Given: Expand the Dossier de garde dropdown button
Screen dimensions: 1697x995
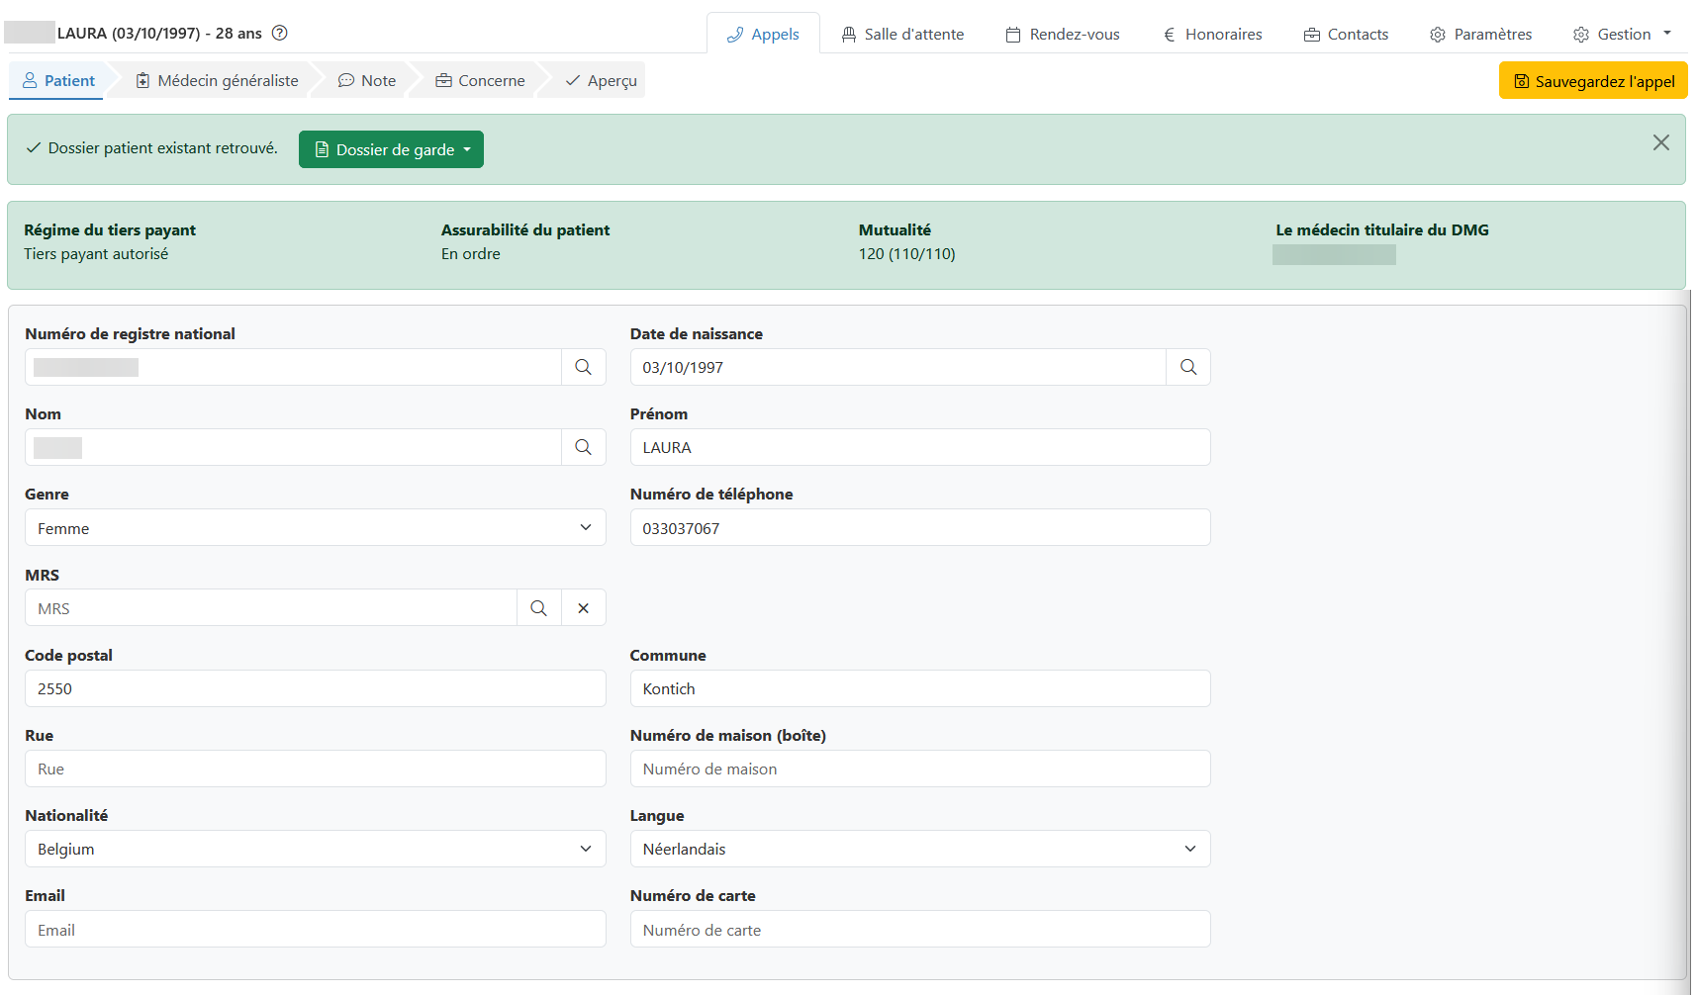Looking at the screenshot, I should tap(391, 149).
